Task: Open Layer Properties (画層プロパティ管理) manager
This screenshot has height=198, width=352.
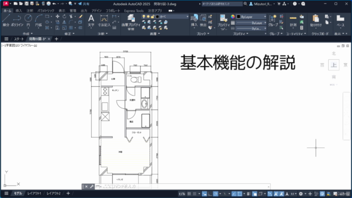Action: 131,22
